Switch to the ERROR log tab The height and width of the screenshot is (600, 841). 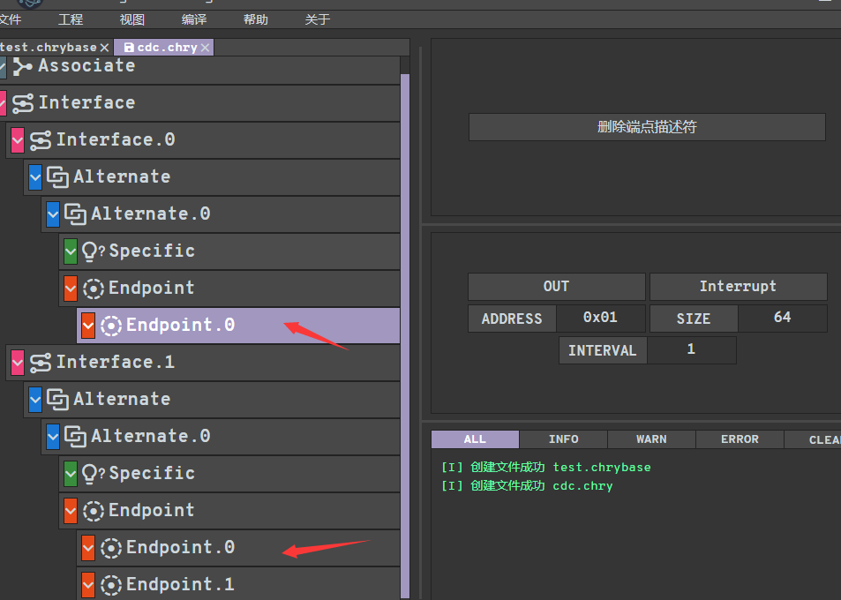(x=740, y=439)
